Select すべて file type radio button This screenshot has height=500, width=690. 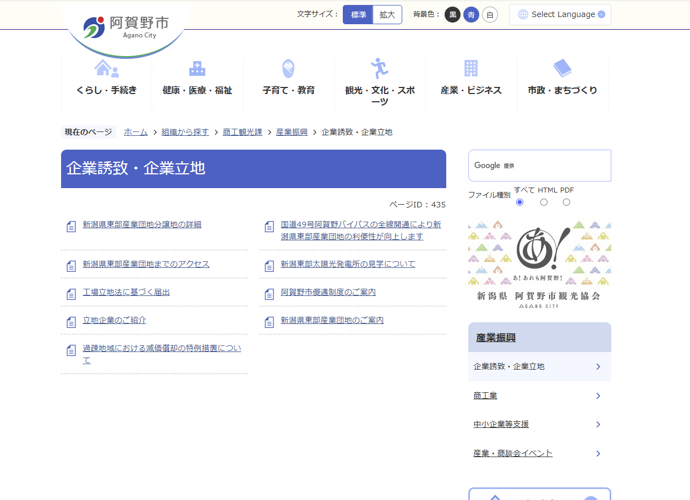pos(520,202)
